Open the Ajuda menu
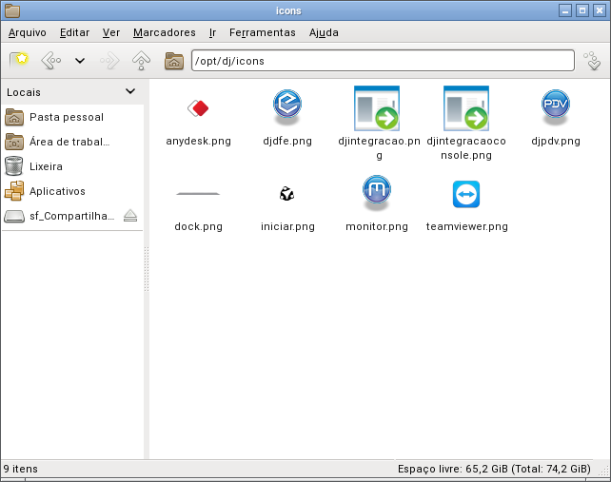Screen dimensions: 611x482 [324, 32]
